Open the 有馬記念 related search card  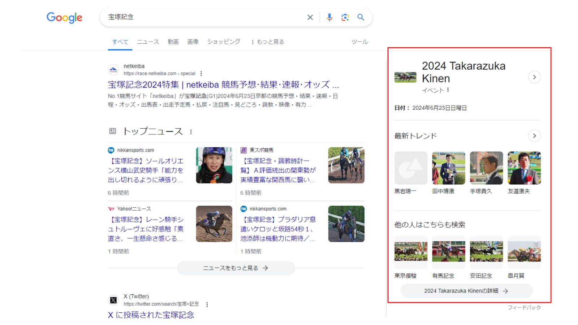449,257
